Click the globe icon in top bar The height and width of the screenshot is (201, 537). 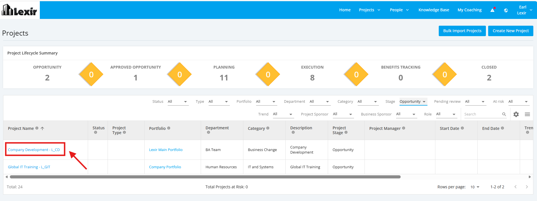506,10
